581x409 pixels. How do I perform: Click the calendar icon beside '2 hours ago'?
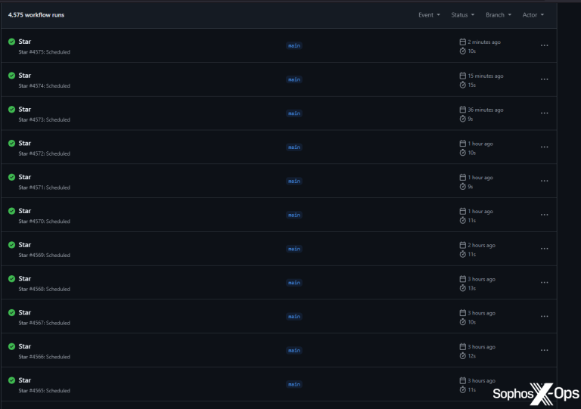point(463,245)
